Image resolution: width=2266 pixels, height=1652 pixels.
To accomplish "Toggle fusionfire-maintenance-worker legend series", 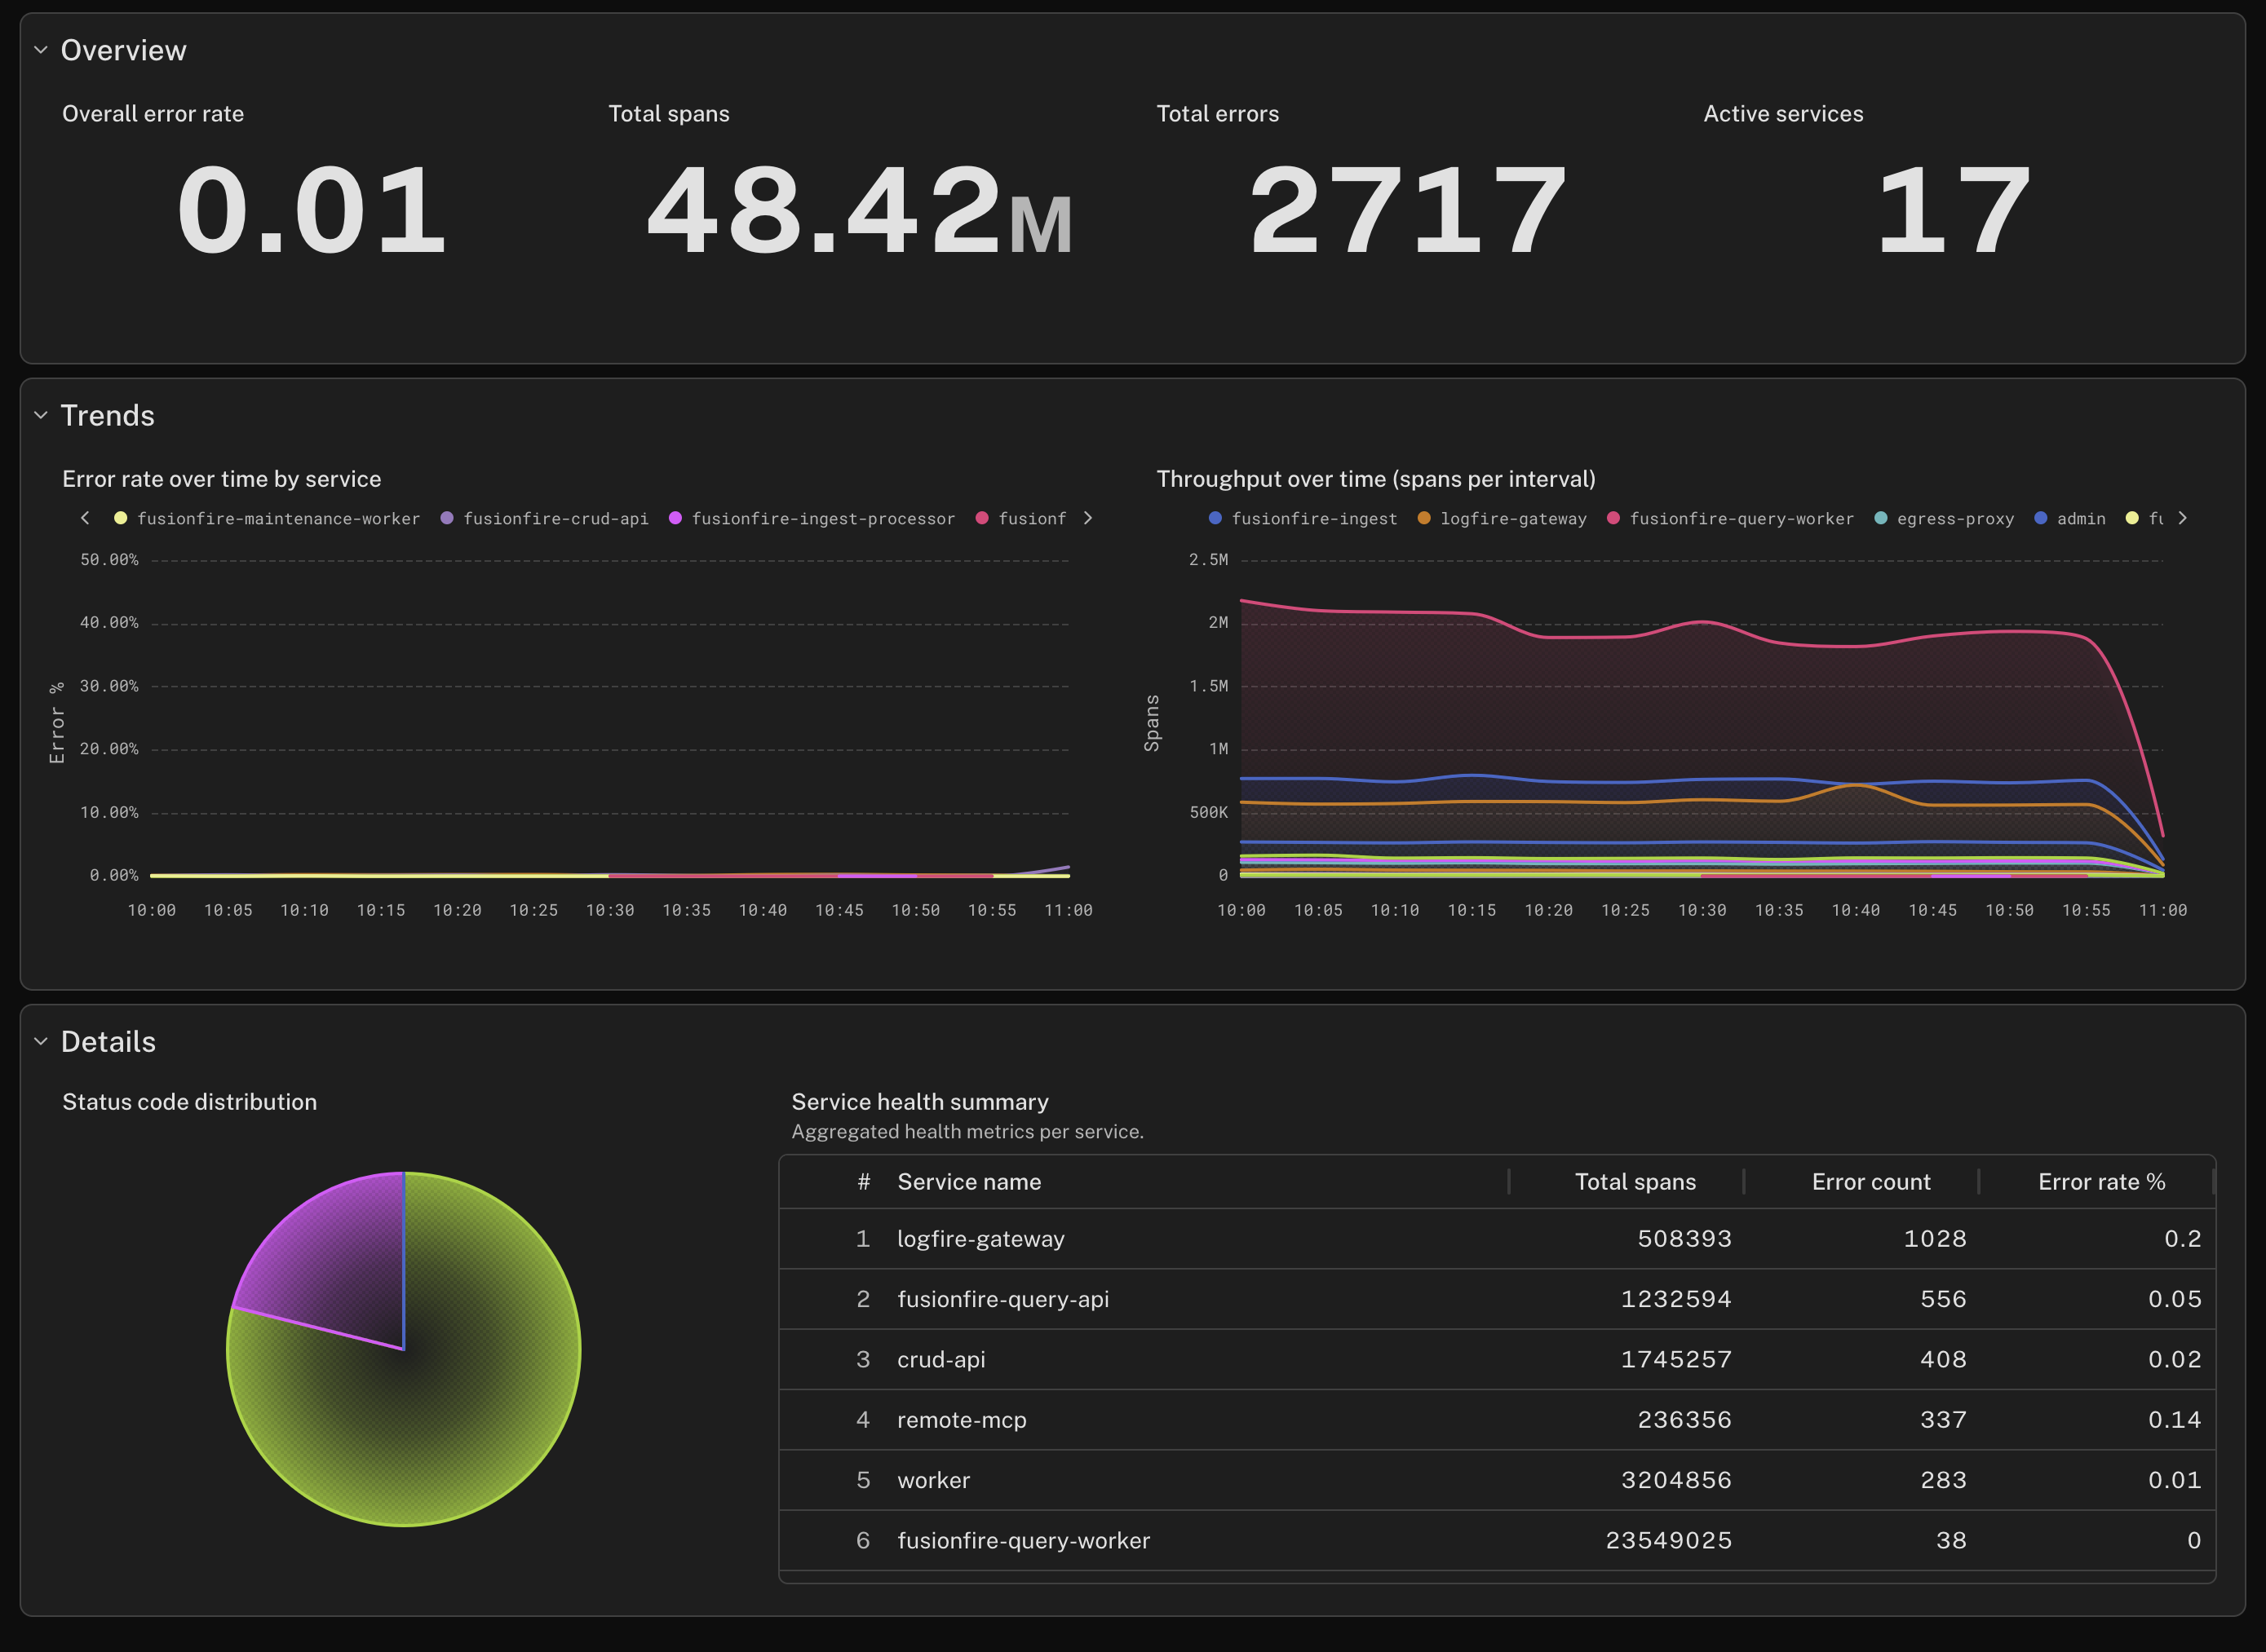I will pos(267,518).
